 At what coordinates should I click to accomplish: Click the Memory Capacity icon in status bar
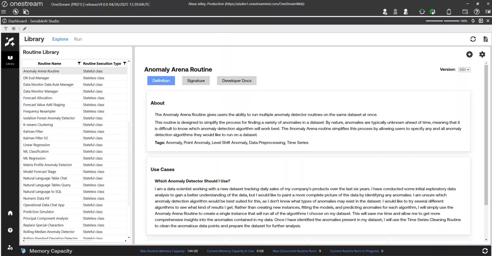(23, 251)
